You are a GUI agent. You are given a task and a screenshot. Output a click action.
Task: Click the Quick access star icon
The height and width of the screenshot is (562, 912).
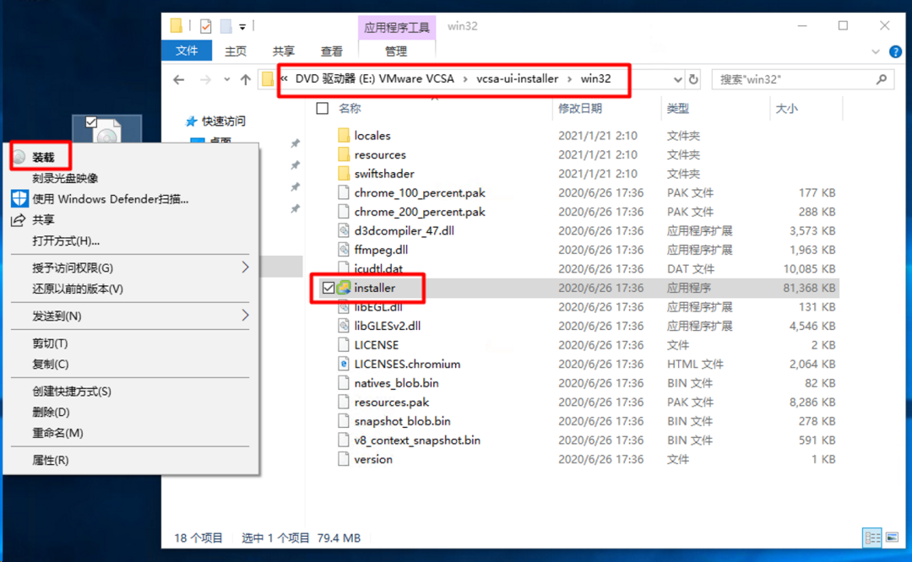tap(191, 121)
